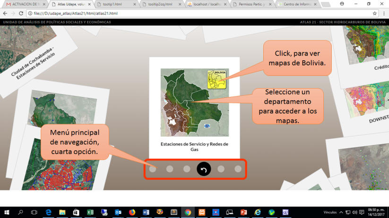Open the green globe app in taskbar
389x218 pixels.
272,212
